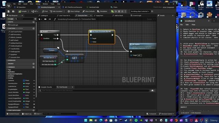Open My Blueprint settings gear
This screenshot has height=123, width=219.
click(35, 19)
